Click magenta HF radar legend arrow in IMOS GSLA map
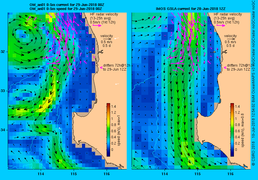This screenshot has height=180, width=258. 221,25
